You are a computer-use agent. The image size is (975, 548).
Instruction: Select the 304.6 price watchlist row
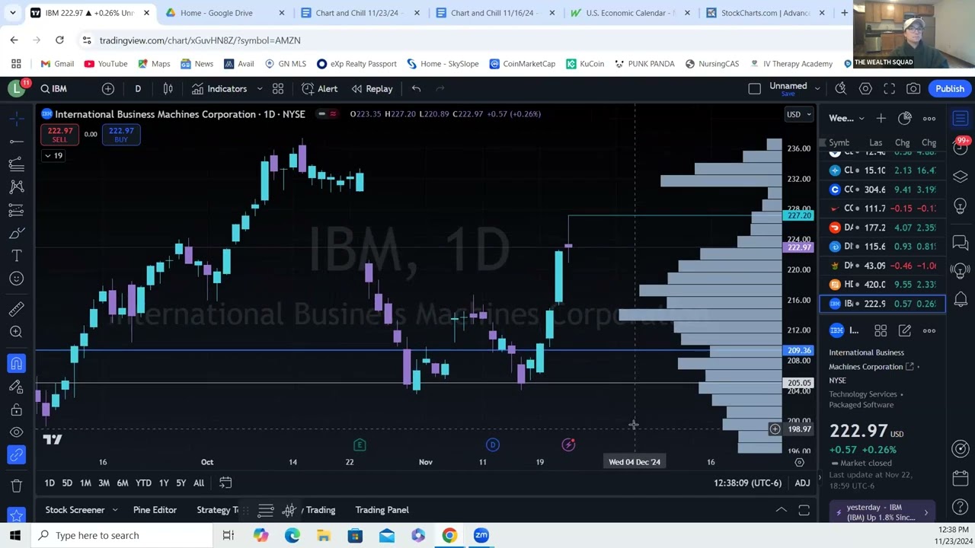883,190
